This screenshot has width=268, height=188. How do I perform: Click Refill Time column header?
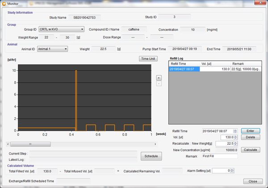tap(184, 64)
